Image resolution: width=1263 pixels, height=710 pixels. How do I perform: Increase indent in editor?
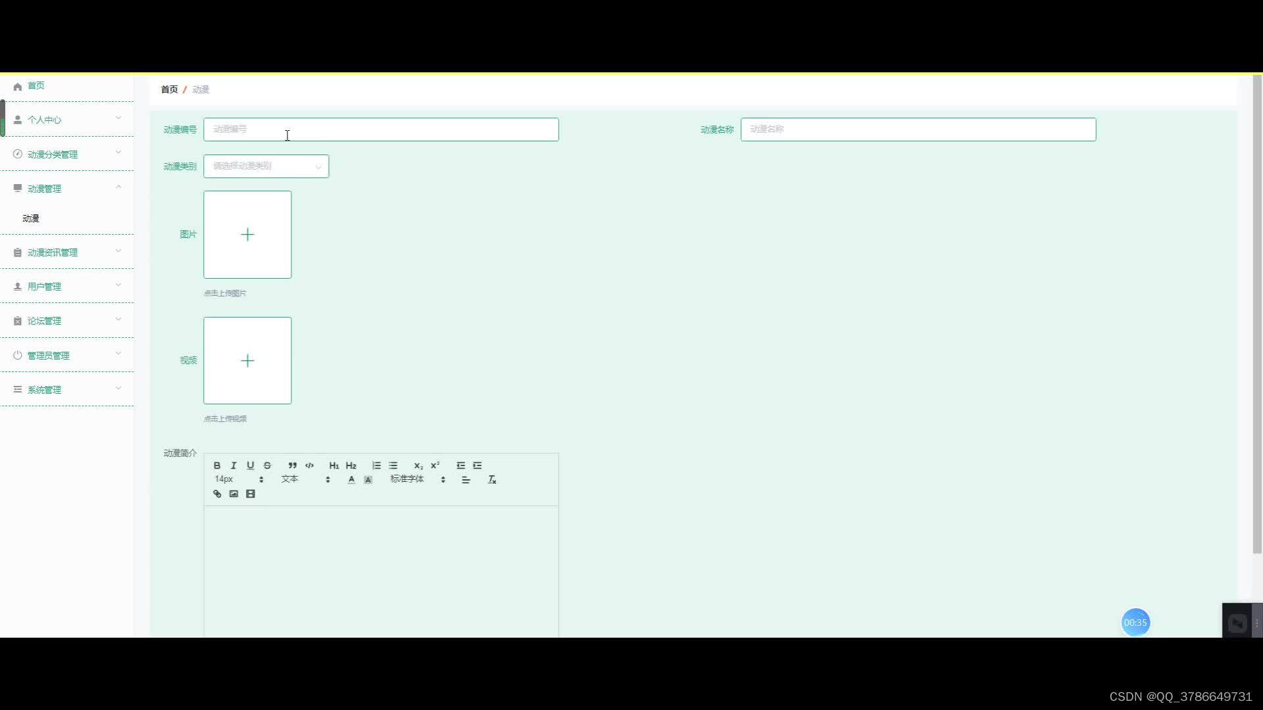[478, 465]
